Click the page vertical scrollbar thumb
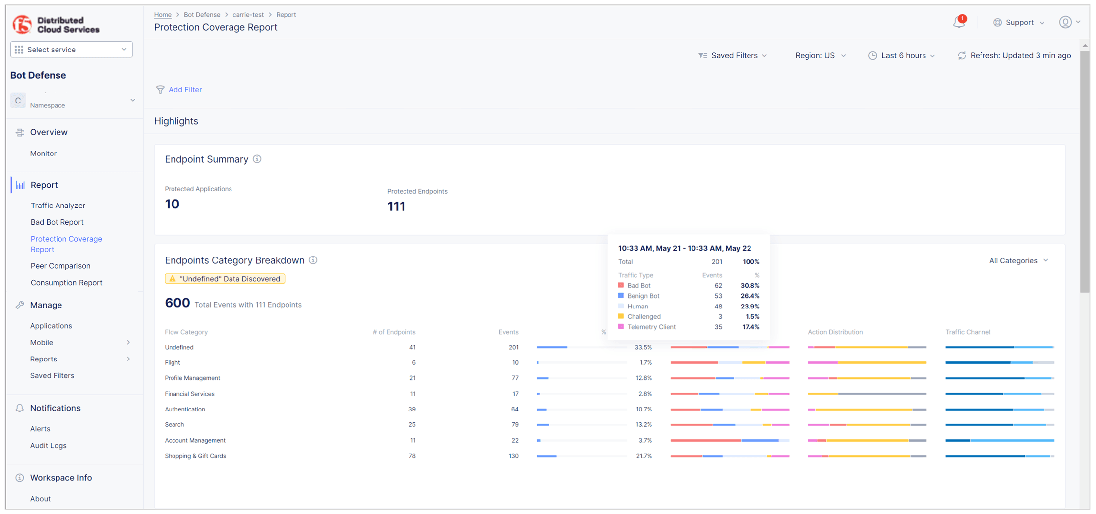 click(1085, 171)
